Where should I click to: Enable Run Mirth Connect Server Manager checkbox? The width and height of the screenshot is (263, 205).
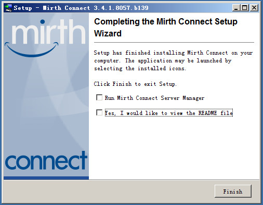[x=99, y=97]
